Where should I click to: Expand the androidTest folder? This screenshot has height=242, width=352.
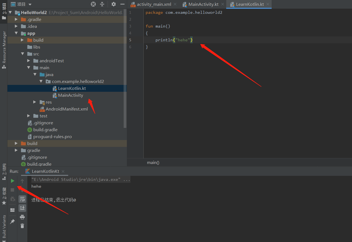[29, 61]
